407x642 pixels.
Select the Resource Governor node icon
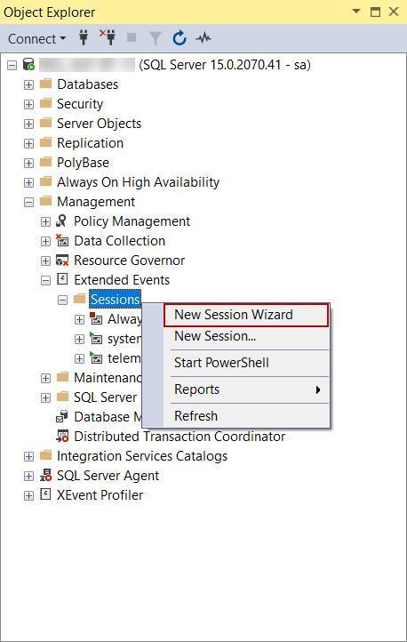point(62,261)
